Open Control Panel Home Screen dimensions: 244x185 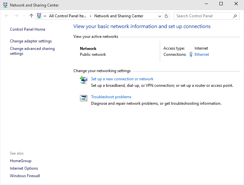[28, 29]
